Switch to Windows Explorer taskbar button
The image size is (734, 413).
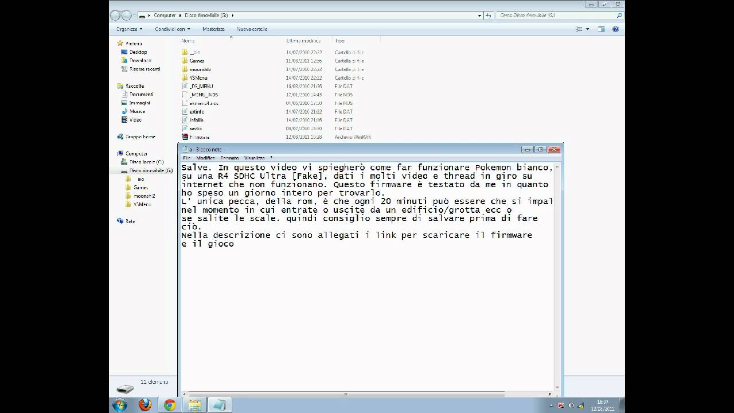194,405
